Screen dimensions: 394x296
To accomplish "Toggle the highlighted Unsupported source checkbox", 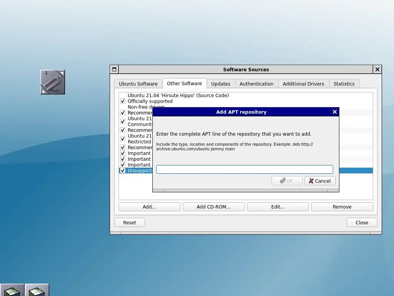I will (123, 171).
